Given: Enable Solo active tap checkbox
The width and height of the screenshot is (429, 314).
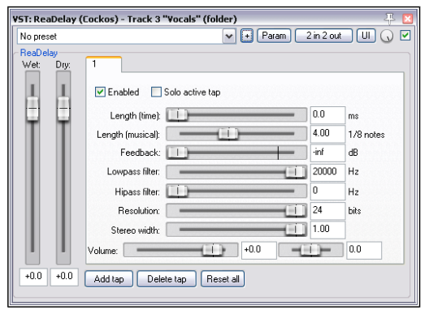Looking at the screenshot, I should click(x=156, y=92).
